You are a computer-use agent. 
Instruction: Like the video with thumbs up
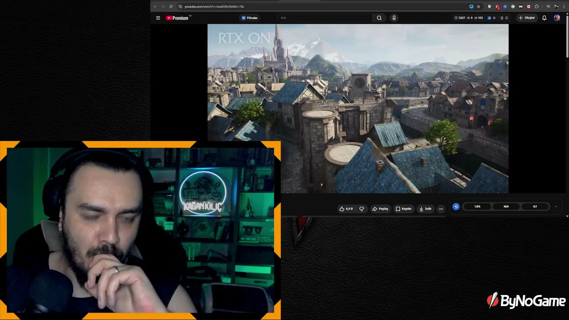(346, 209)
